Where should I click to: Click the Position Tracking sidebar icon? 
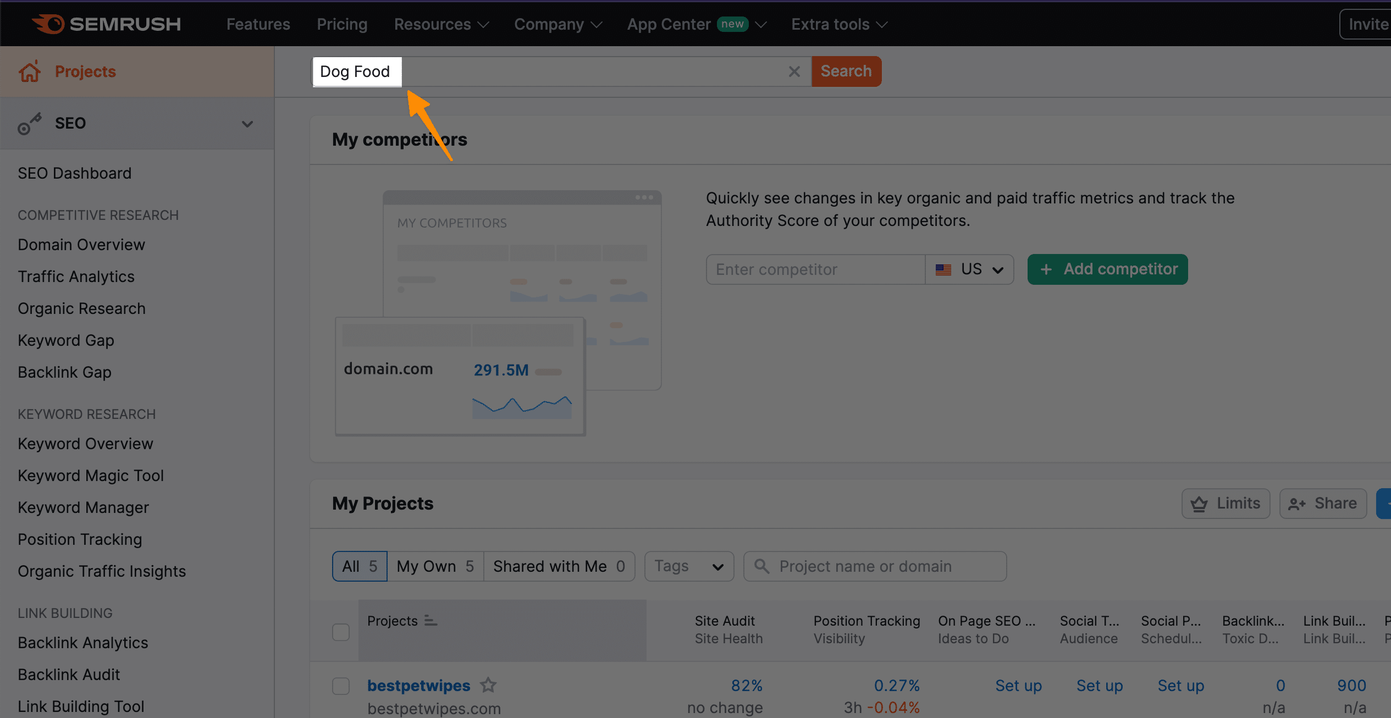[x=80, y=539]
